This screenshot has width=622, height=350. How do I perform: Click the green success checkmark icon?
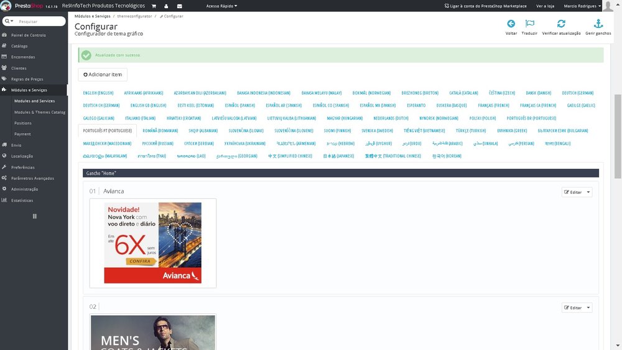pos(86,55)
